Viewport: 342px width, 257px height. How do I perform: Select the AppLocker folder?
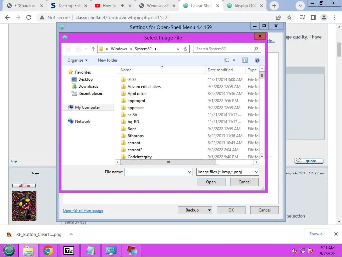pos(137,94)
